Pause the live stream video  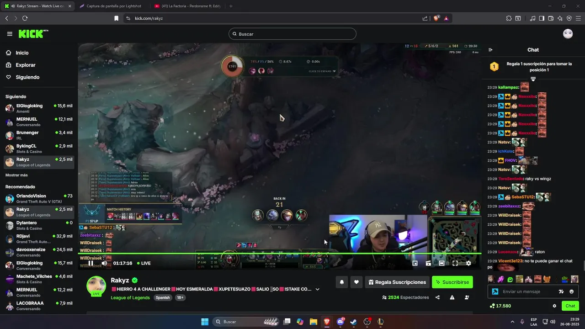pyautogui.click(x=90, y=263)
